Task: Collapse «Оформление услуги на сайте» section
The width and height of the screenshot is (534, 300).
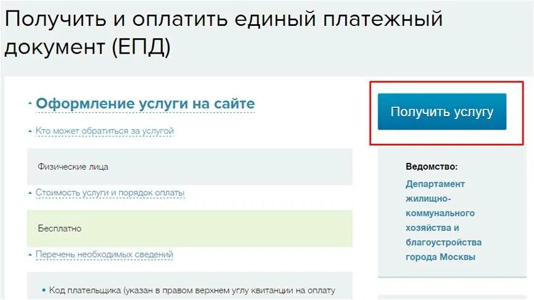Action: coord(145,104)
